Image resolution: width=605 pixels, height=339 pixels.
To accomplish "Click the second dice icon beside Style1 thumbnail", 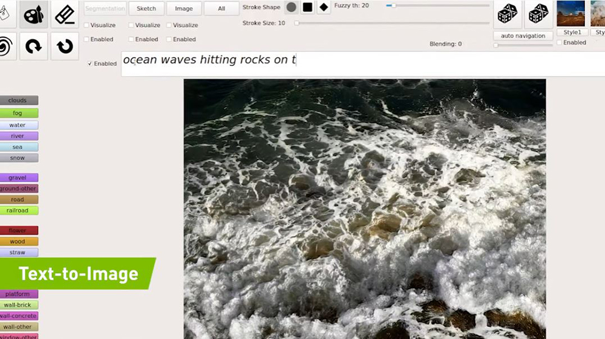I will 538,15.
